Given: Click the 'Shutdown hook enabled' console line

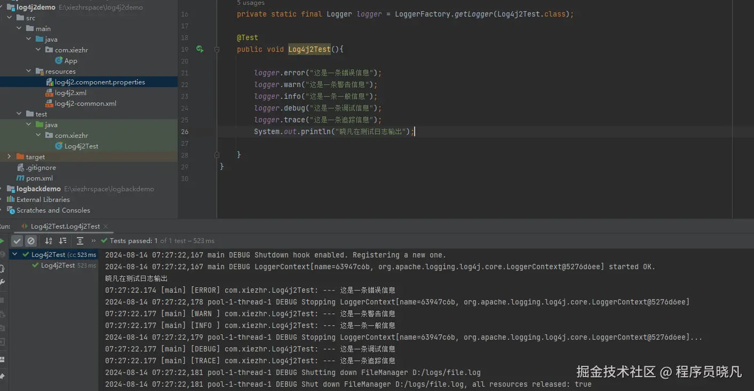Looking at the screenshot, I should (x=276, y=255).
